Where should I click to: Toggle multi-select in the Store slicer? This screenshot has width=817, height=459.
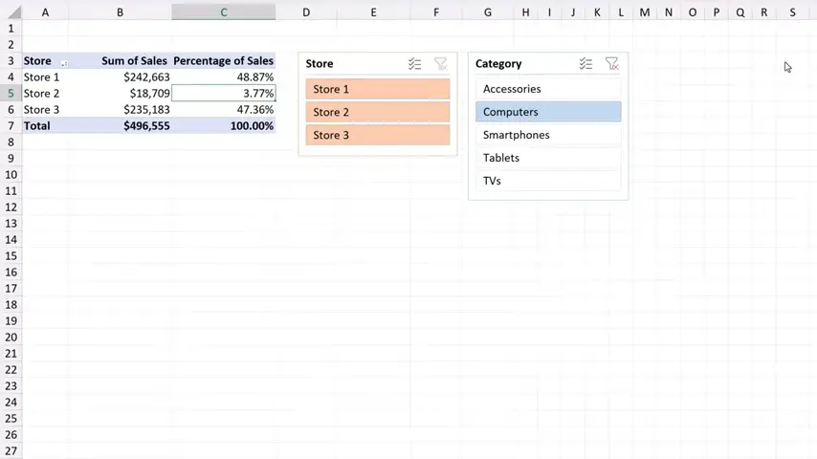point(414,64)
